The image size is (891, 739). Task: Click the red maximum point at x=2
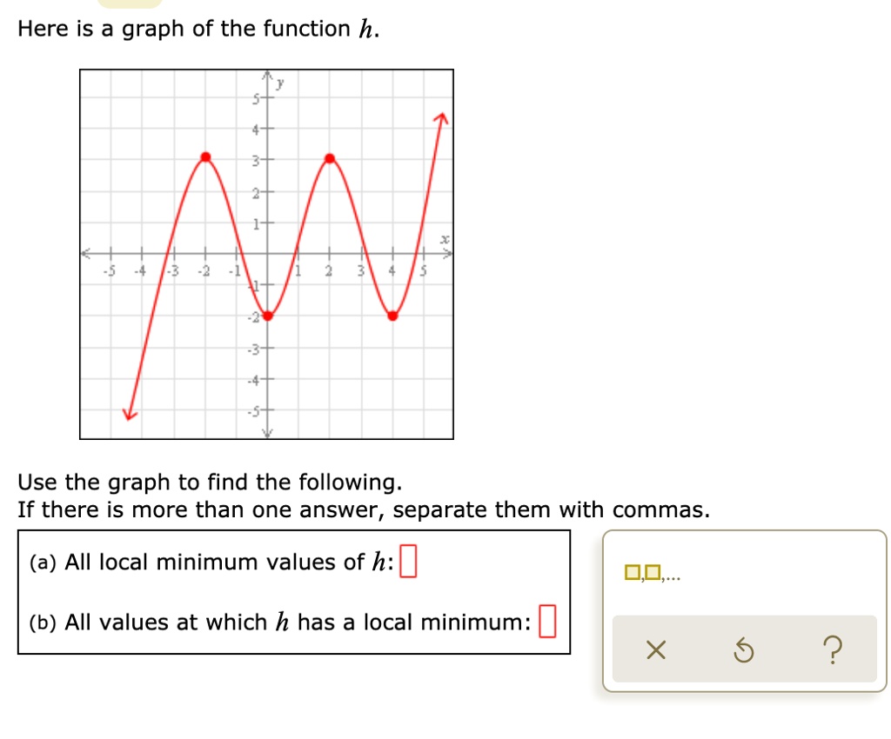(x=330, y=158)
